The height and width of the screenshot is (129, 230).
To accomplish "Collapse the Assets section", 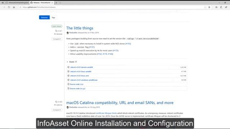I will (72, 62).
